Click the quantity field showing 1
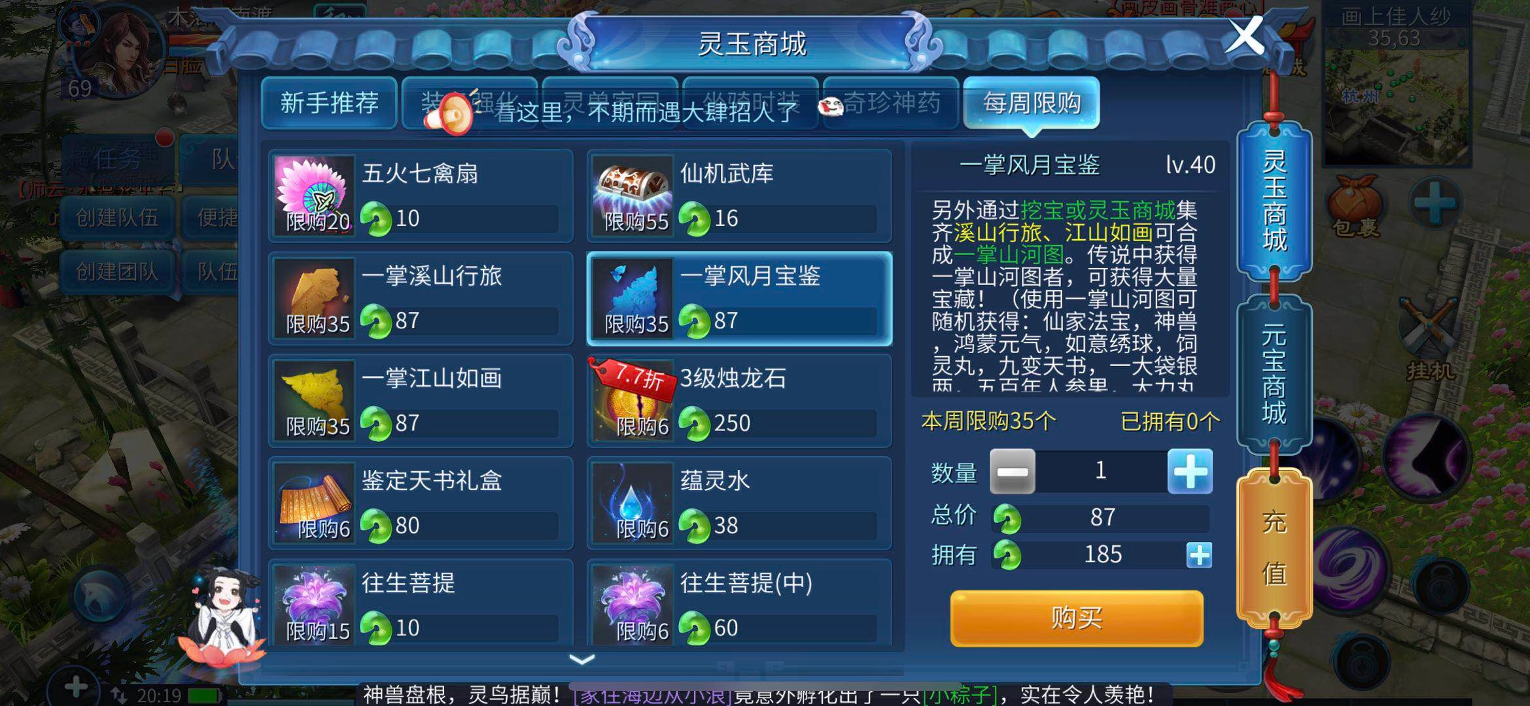This screenshot has width=1530, height=706. point(1101,471)
